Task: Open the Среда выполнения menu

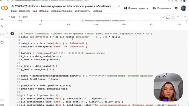Action: tap(62, 11)
